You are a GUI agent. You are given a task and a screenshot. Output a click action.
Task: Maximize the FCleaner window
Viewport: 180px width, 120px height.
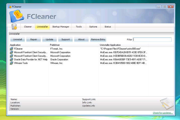[165, 7]
